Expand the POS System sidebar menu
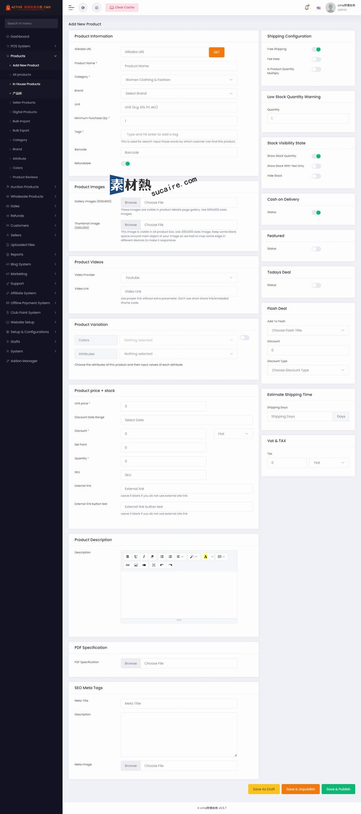 [31, 46]
